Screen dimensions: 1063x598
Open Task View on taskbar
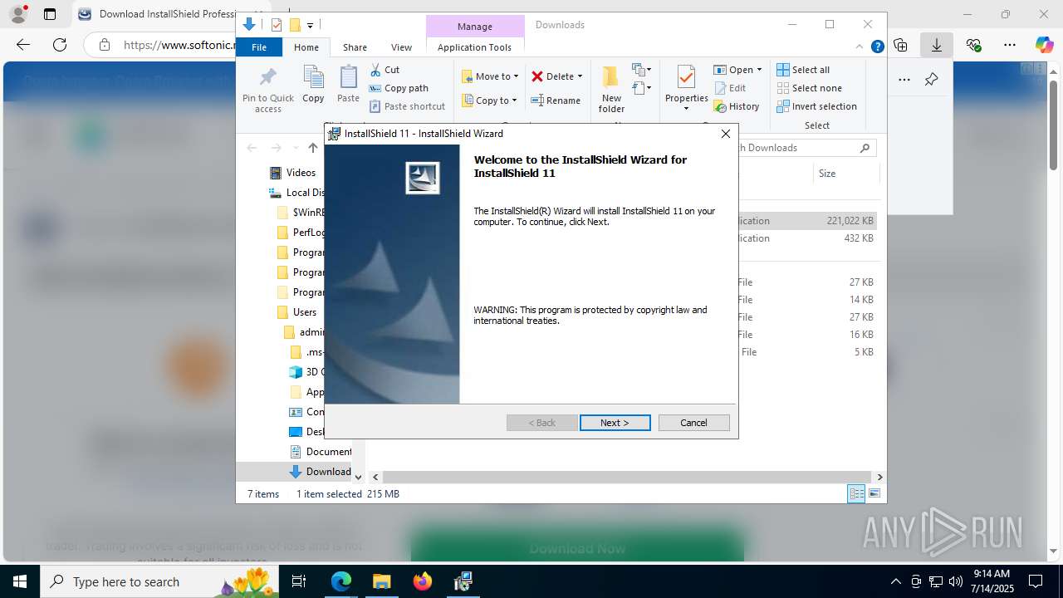(300, 581)
